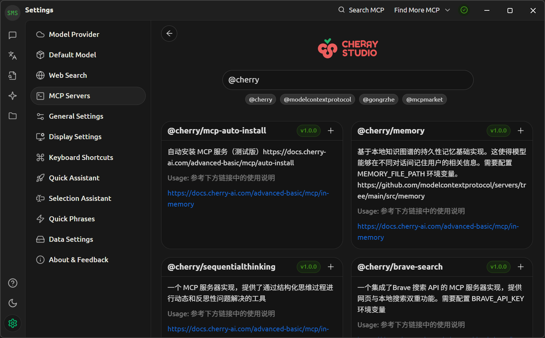Screen dimensions: 545x338
Task: Open the files panel
Action: pos(12,116)
